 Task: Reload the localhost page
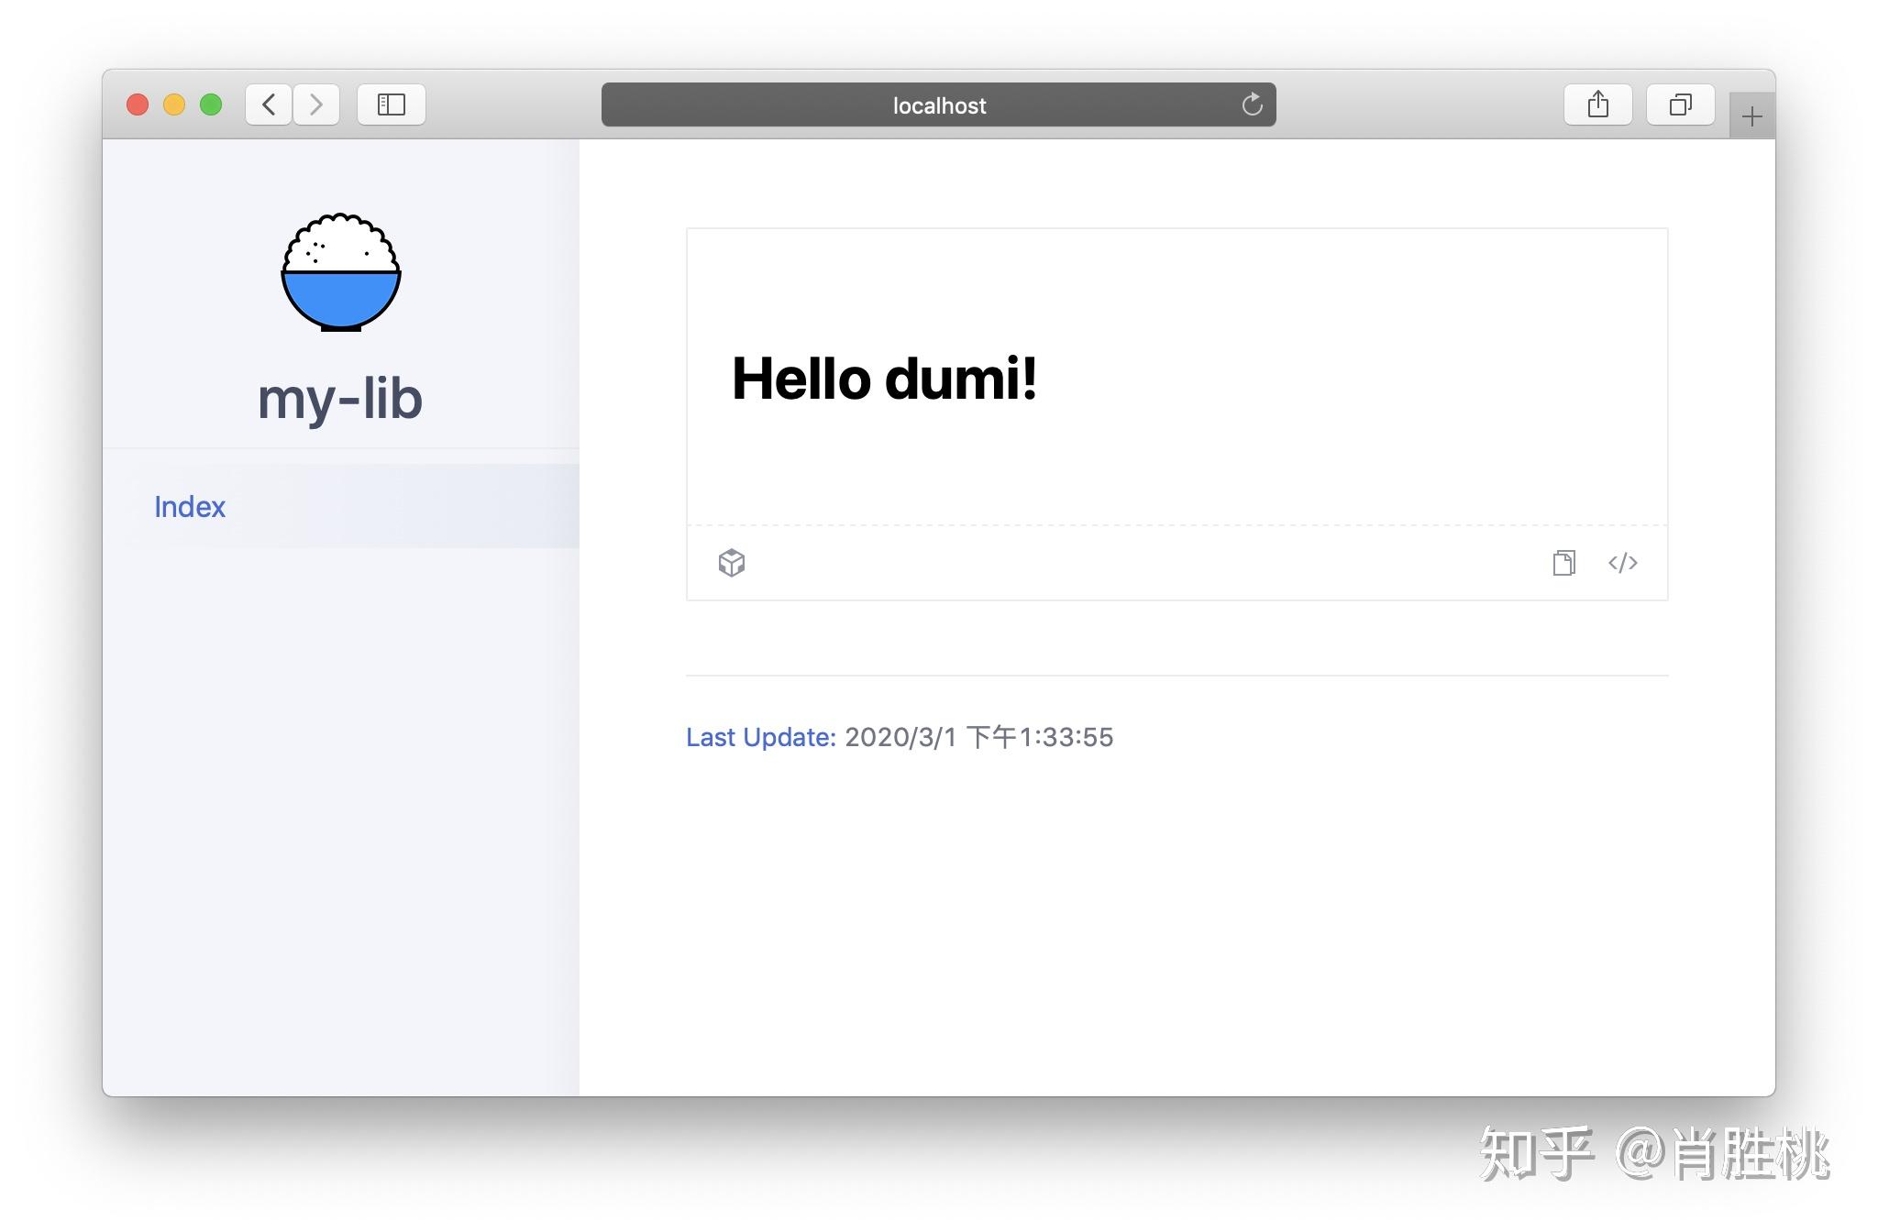click(1252, 104)
